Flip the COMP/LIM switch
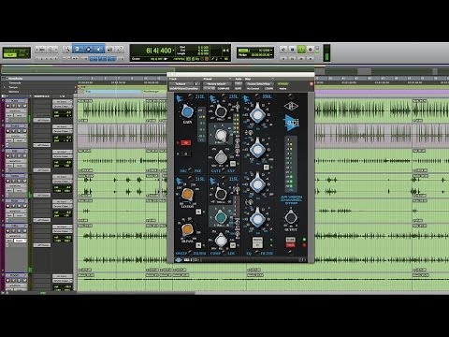 click(224, 253)
